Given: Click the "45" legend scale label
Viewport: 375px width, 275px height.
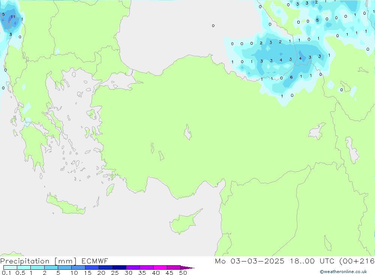Looking at the screenshot, I should coord(169,273).
